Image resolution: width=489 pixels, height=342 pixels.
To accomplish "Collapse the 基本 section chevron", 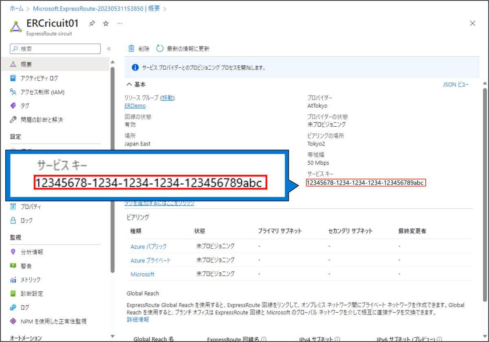I will pos(129,84).
